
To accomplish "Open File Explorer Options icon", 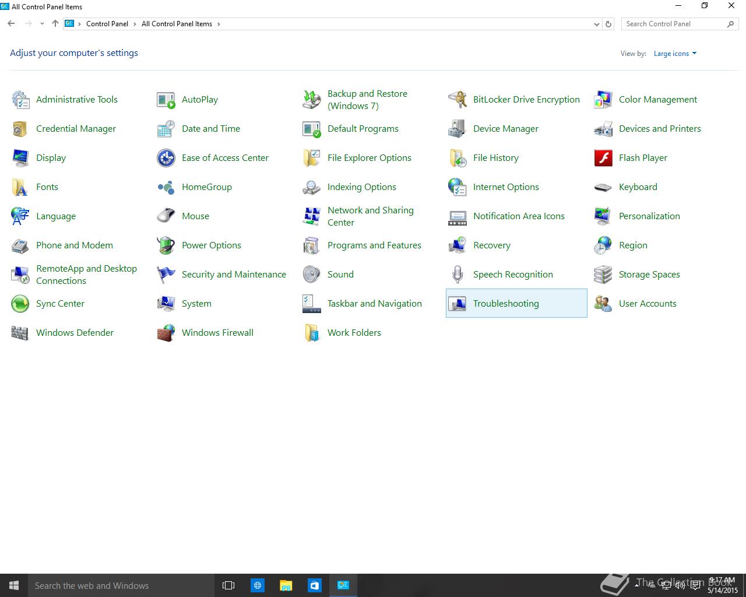I will click(312, 158).
